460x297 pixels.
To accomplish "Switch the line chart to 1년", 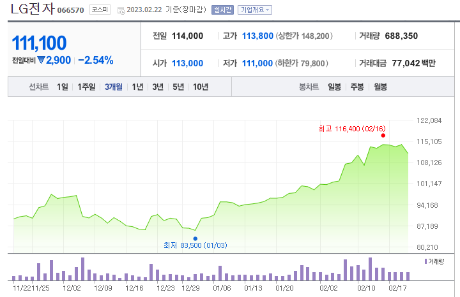I will click(x=137, y=87).
